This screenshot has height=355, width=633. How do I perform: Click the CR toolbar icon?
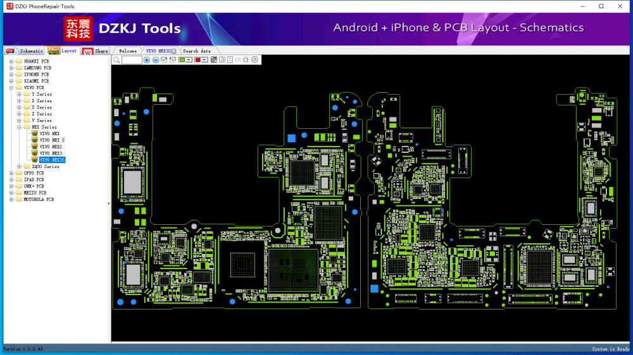point(237,60)
